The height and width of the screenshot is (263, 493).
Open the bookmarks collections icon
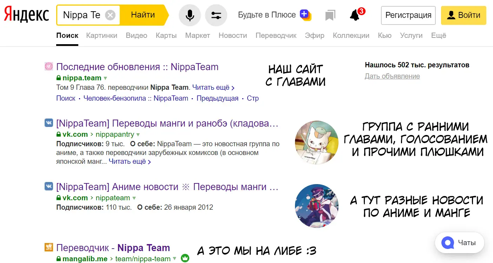pos(330,15)
